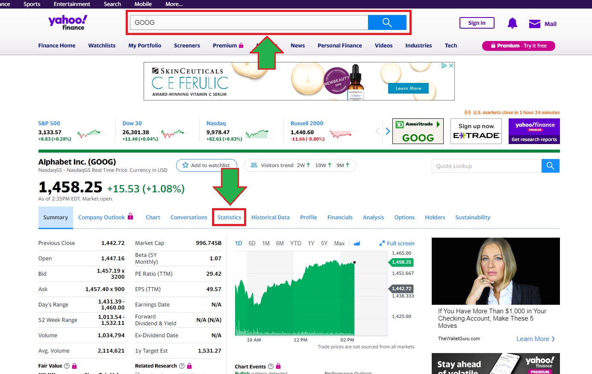Click the Yahoo Finance logo
This screenshot has width=592, height=374.
point(68,23)
